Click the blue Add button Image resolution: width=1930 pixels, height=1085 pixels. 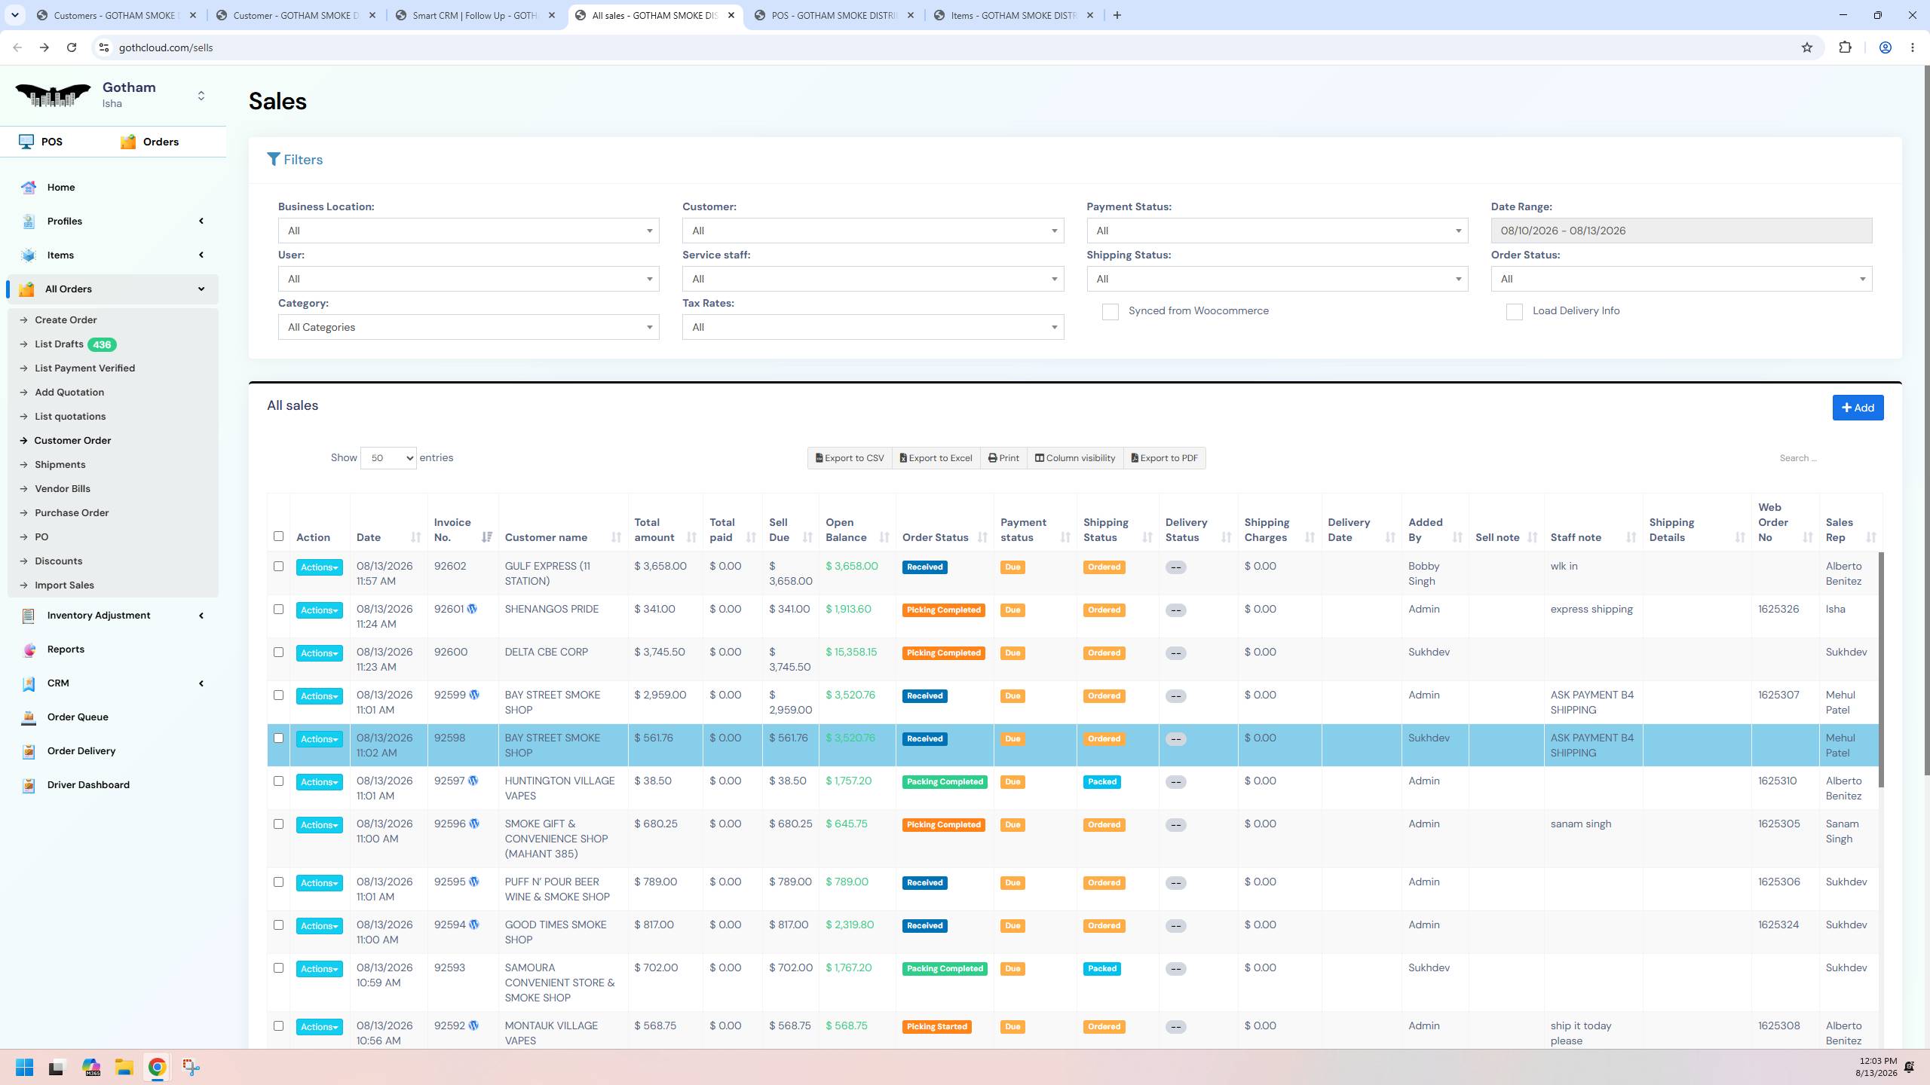point(1858,408)
